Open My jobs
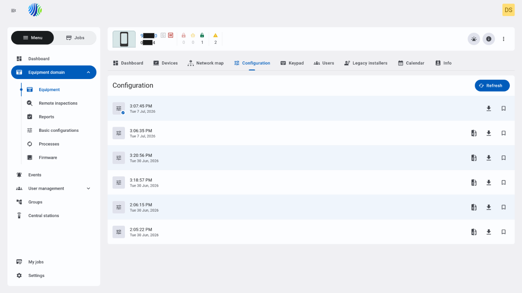Image resolution: width=522 pixels, height=293 pixels. coord(54,262)
